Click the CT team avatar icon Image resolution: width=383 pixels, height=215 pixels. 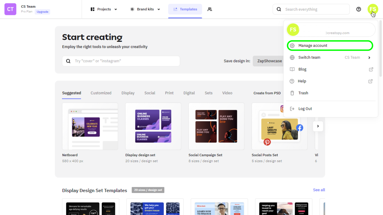(10, 9)
